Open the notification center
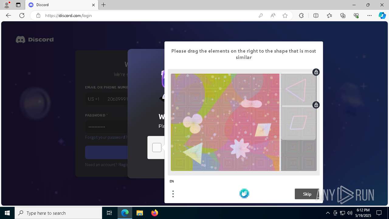Viewport: 389px width, 219px height. click(379, 213)
